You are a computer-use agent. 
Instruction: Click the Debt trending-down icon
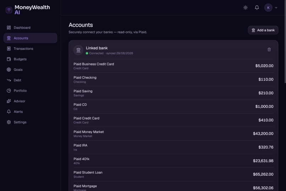click(9, 80)
